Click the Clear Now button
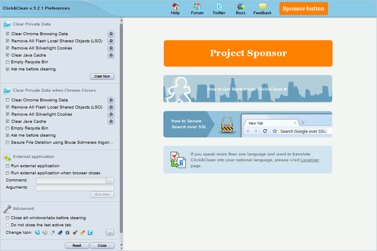This screenshot has height=251, width=377. coord(102,76)
